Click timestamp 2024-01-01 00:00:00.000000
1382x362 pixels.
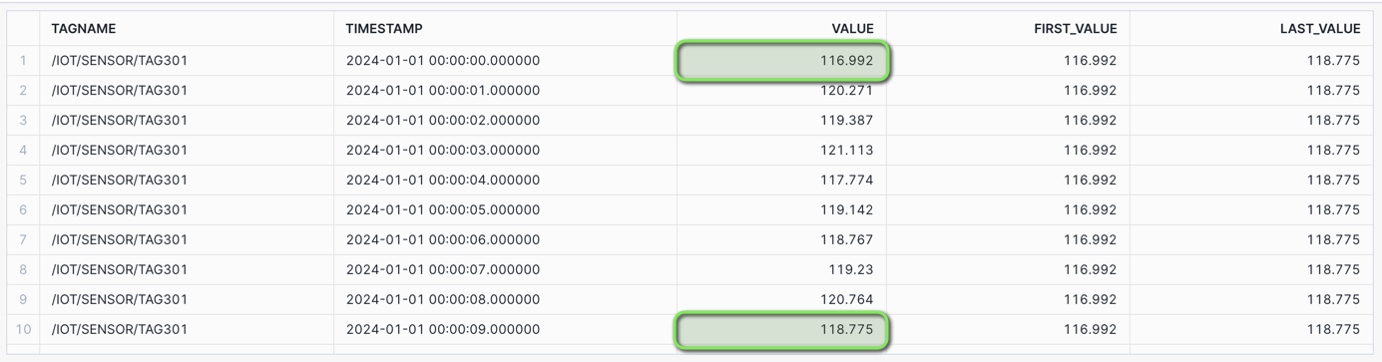[443, 61]
